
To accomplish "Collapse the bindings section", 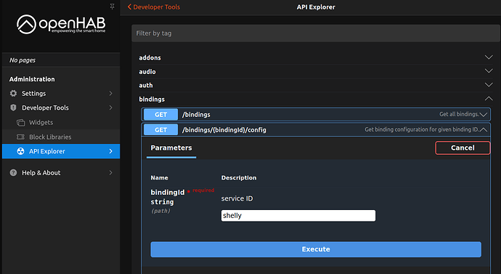I will tap(316, 99).
